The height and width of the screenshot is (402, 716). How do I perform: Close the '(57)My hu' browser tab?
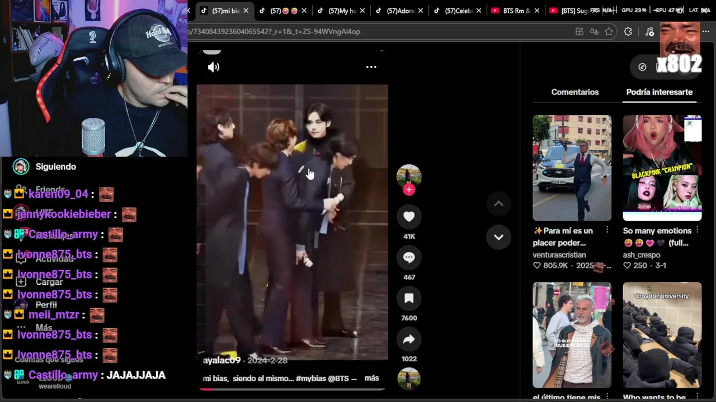pos(362,11)
